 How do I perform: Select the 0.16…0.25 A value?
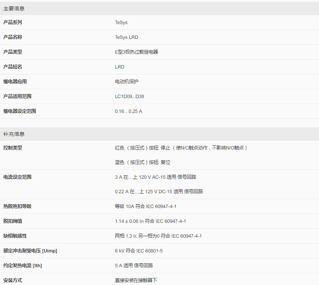(x=129, y=111)
